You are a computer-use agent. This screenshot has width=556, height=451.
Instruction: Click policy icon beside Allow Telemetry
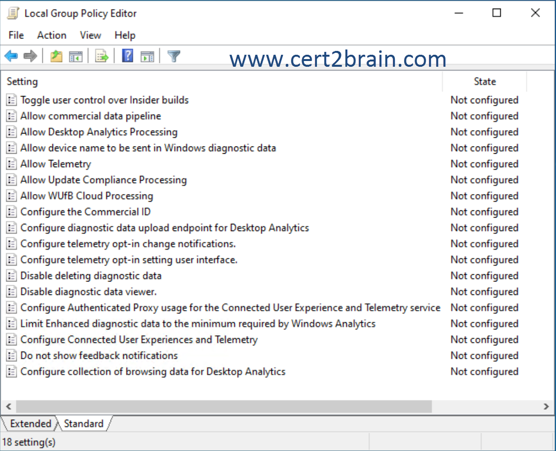pyautogui.click(x=12, y=164)
